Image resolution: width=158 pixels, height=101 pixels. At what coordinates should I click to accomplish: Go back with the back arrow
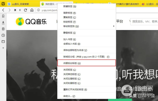[3, 10]
